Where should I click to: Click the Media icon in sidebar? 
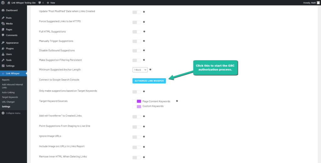pos(3,24)
